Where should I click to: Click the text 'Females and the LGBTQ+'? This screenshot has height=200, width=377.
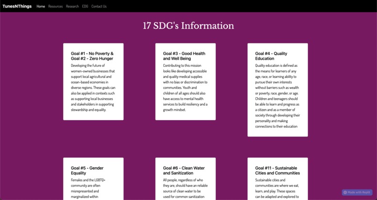(88, 180)
